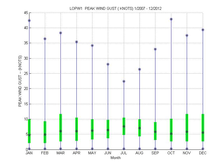Select the December maximum gust marker
Viewport: 224px width, 168px height.
203,30
